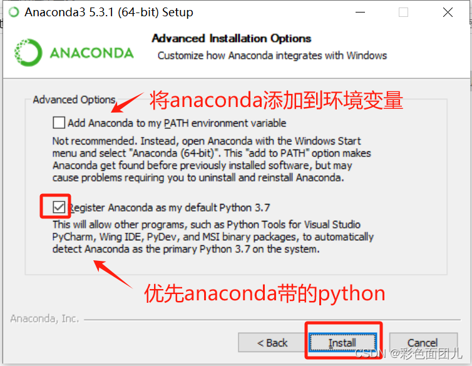
Task: Uncheck Register Anaconda as default Python checkbox
Action: point(59,207)
